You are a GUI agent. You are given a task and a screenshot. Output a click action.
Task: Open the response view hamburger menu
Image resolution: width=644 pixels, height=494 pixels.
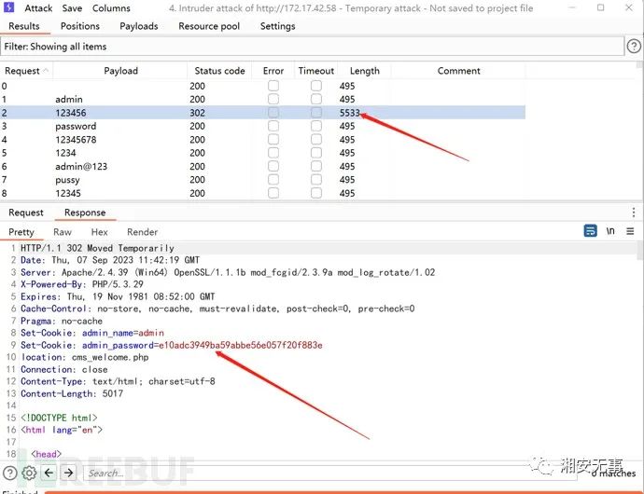[x=632, y=231]
